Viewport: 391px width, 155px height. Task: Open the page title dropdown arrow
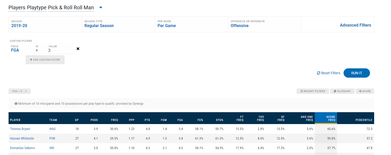pyautogui.click(x=101, y=8)
